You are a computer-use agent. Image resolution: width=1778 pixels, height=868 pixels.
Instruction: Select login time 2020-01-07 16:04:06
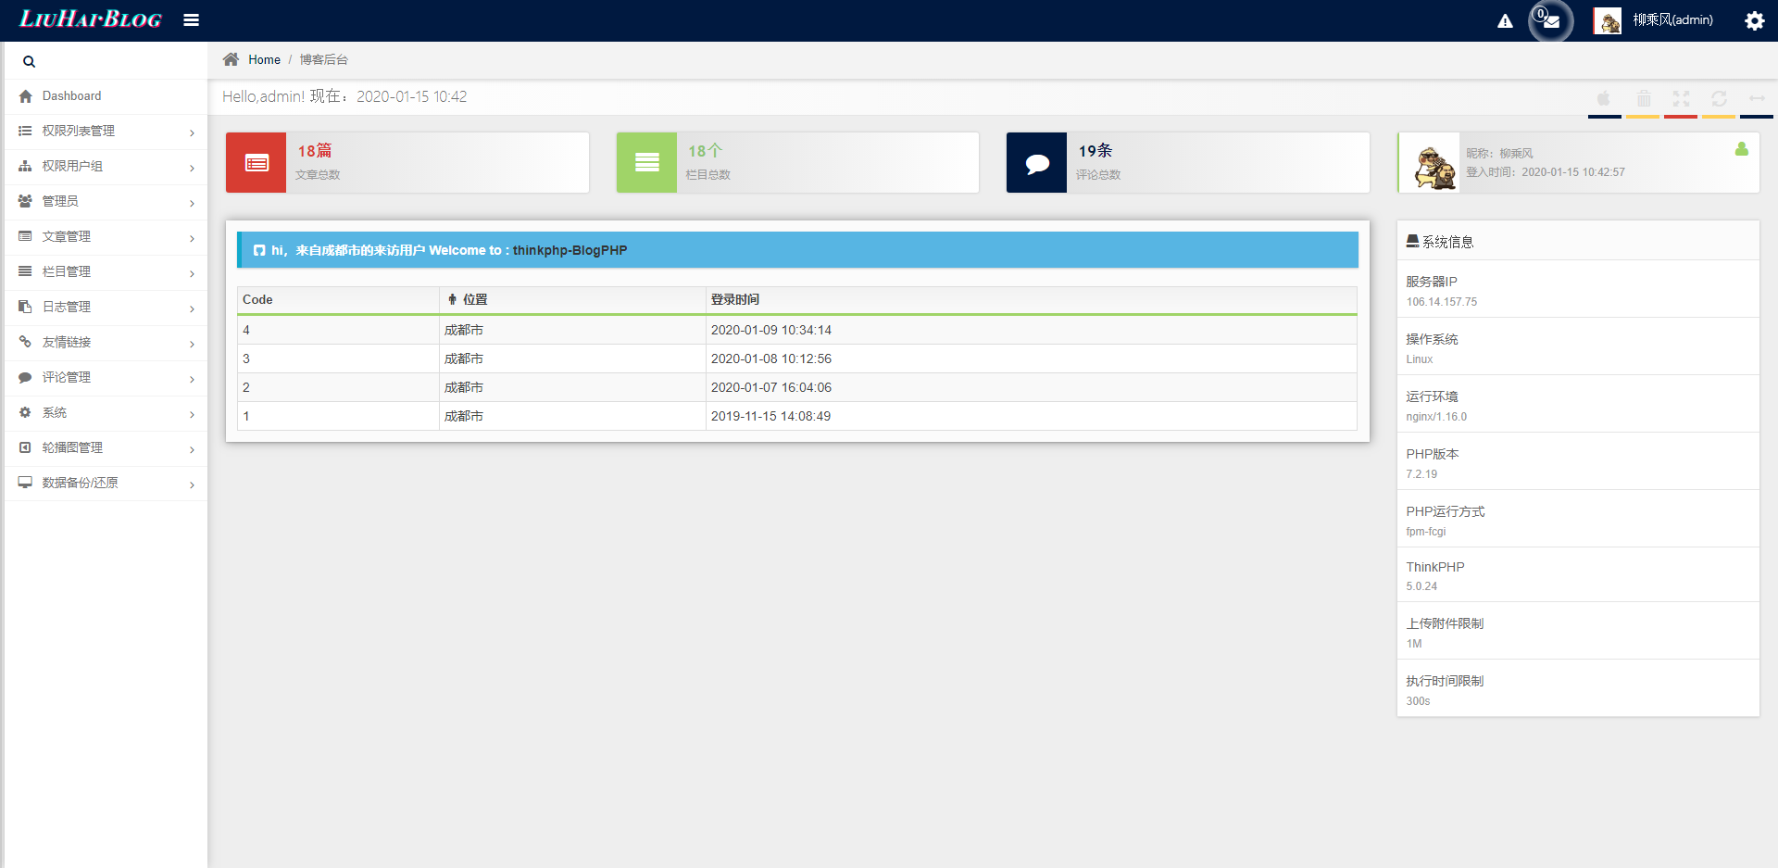click(x=771, y=388)
